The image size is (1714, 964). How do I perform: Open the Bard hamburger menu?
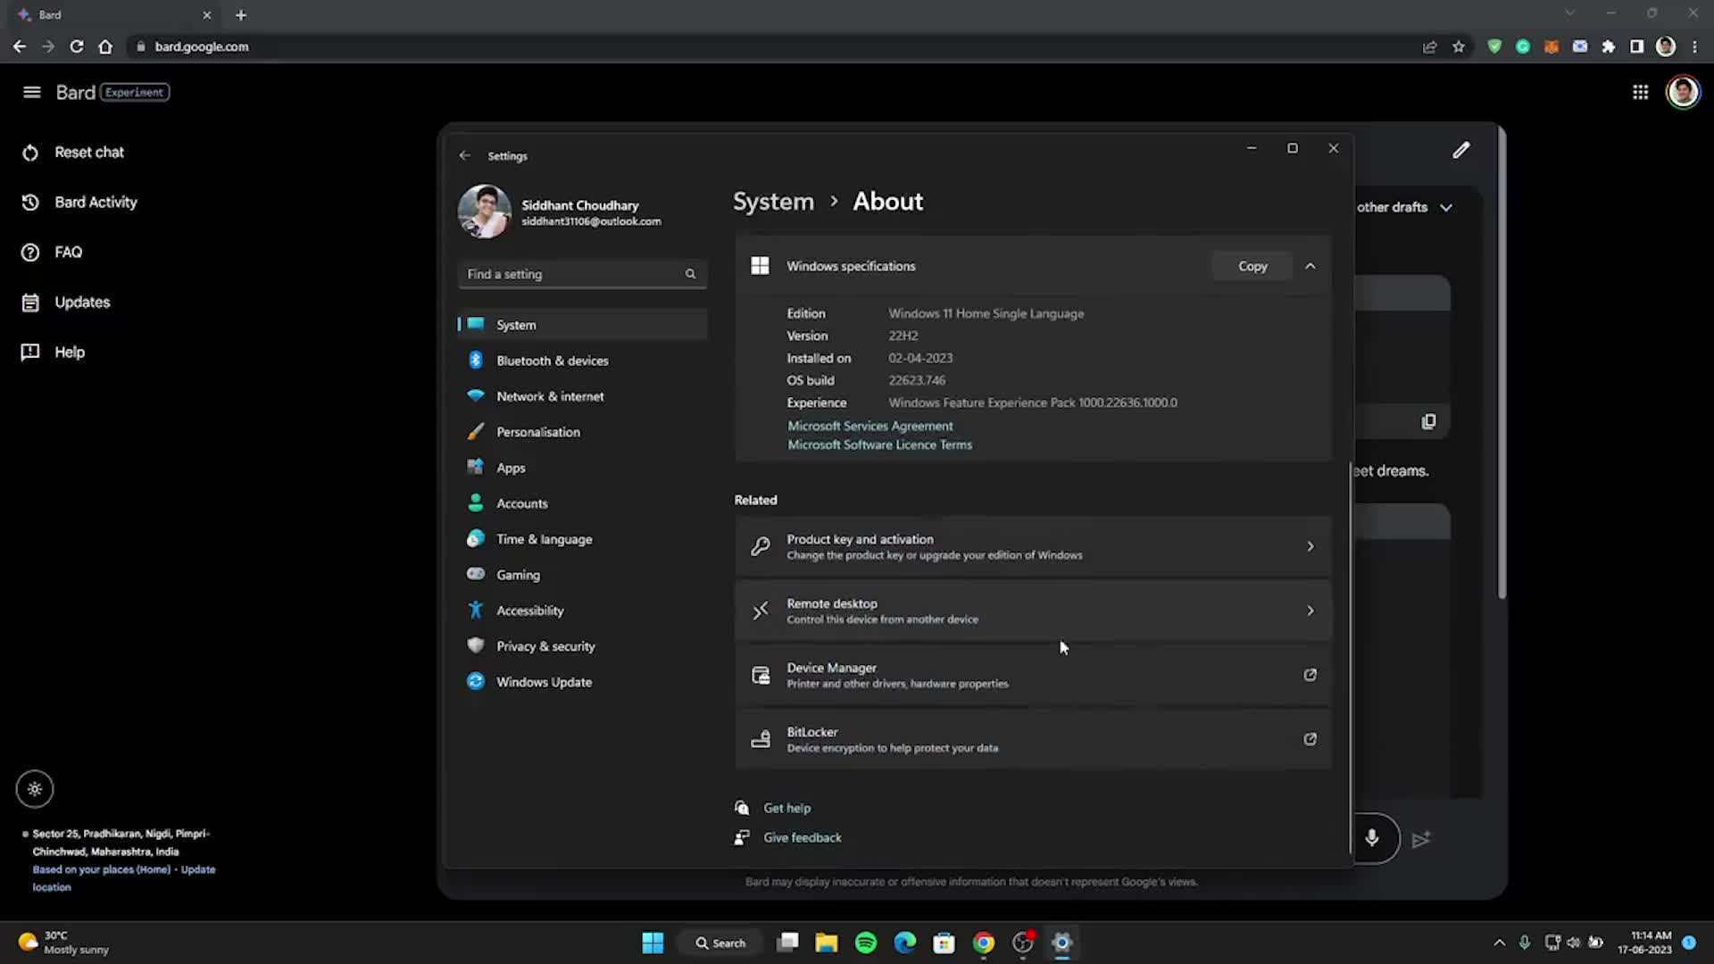point(31,92)
